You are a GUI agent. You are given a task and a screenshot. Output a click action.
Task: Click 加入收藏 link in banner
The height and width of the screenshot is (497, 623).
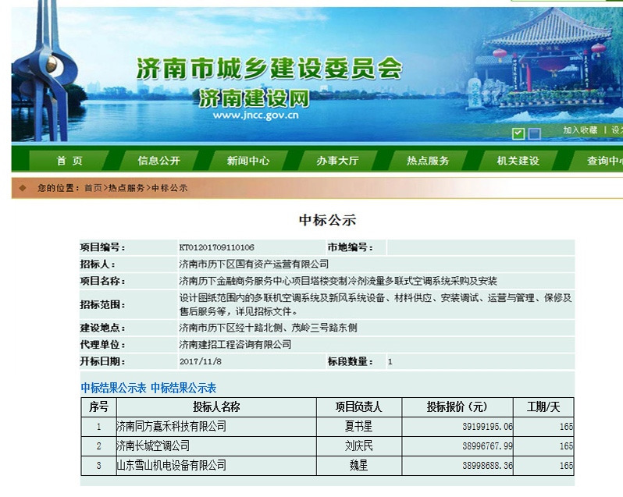(x=580, y=130)
